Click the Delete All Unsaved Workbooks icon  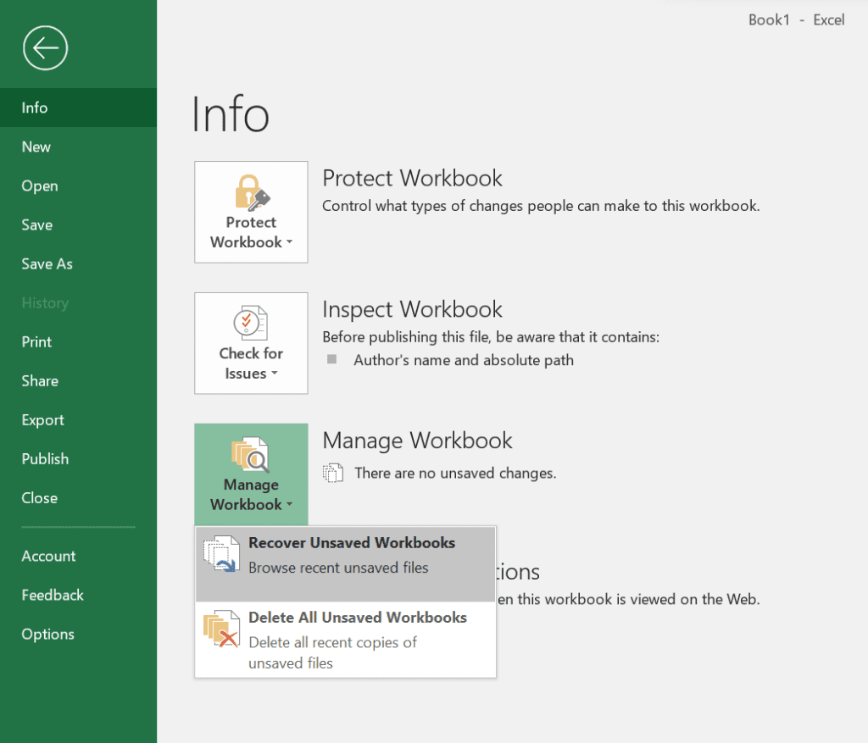click(222, 630)
